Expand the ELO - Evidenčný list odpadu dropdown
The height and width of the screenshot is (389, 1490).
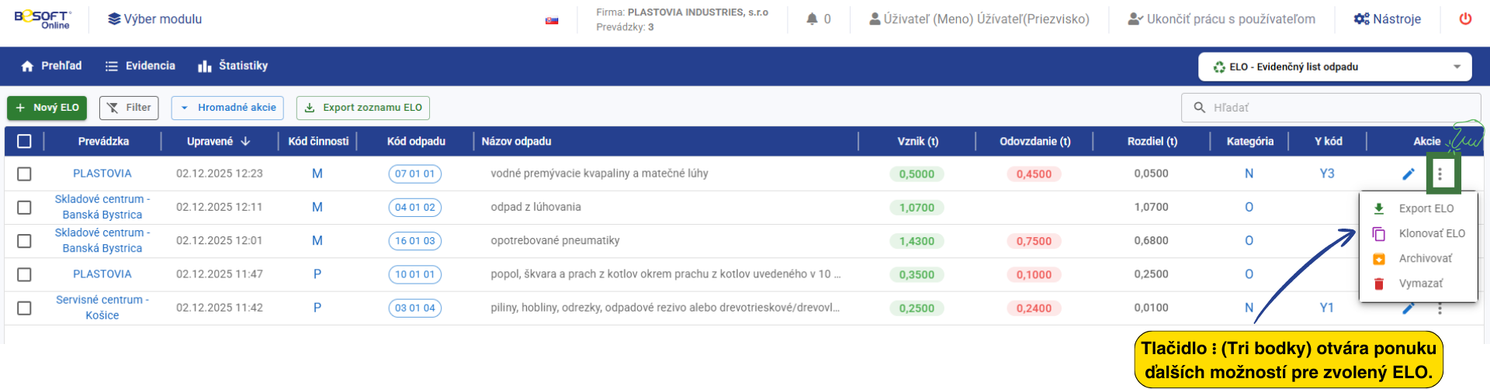1335,67
